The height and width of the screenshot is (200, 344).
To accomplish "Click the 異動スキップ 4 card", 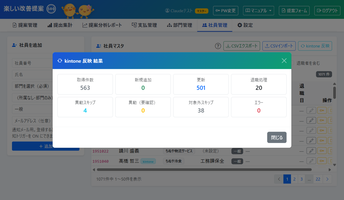I will coord(85,107).
